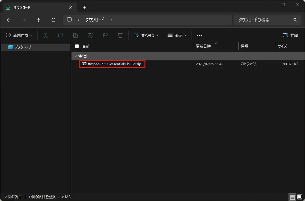Toggle the select-all checkbox beside 名前
This screenshot has height=201, width=305.
point(77,46)
